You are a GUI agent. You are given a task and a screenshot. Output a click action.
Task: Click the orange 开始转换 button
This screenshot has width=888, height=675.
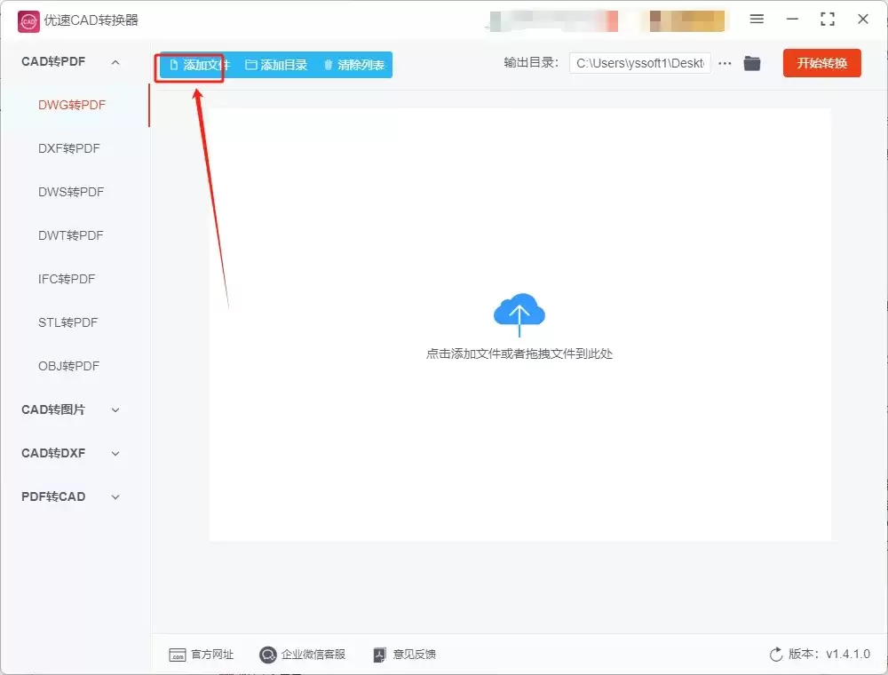[x=821, y=63]
